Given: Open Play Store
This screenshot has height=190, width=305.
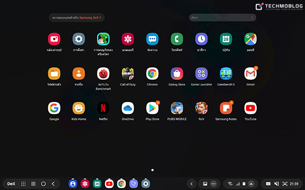Looking at the screenshot, I should 152,108.
